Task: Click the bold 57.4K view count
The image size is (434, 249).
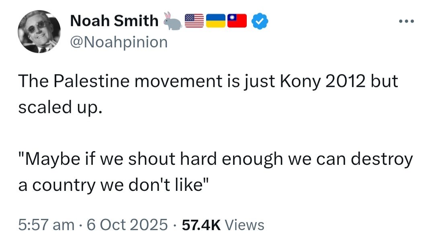Action: pyautogui.click(x=201, y=225)
